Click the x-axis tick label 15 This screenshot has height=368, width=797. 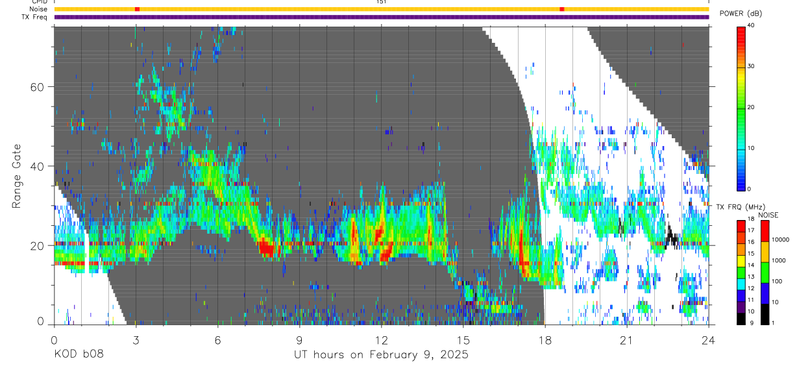point(463,340)
